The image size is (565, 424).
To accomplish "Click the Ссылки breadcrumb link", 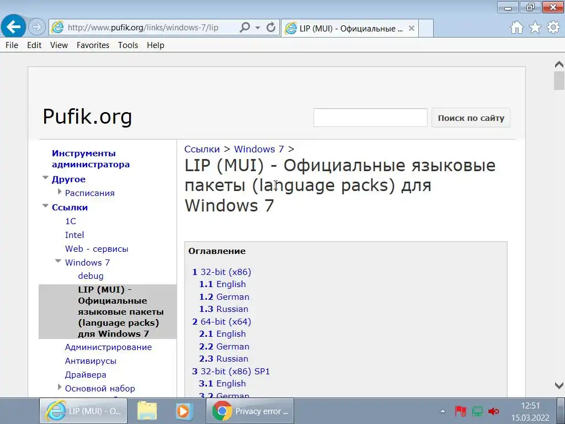I will [202, 149].
